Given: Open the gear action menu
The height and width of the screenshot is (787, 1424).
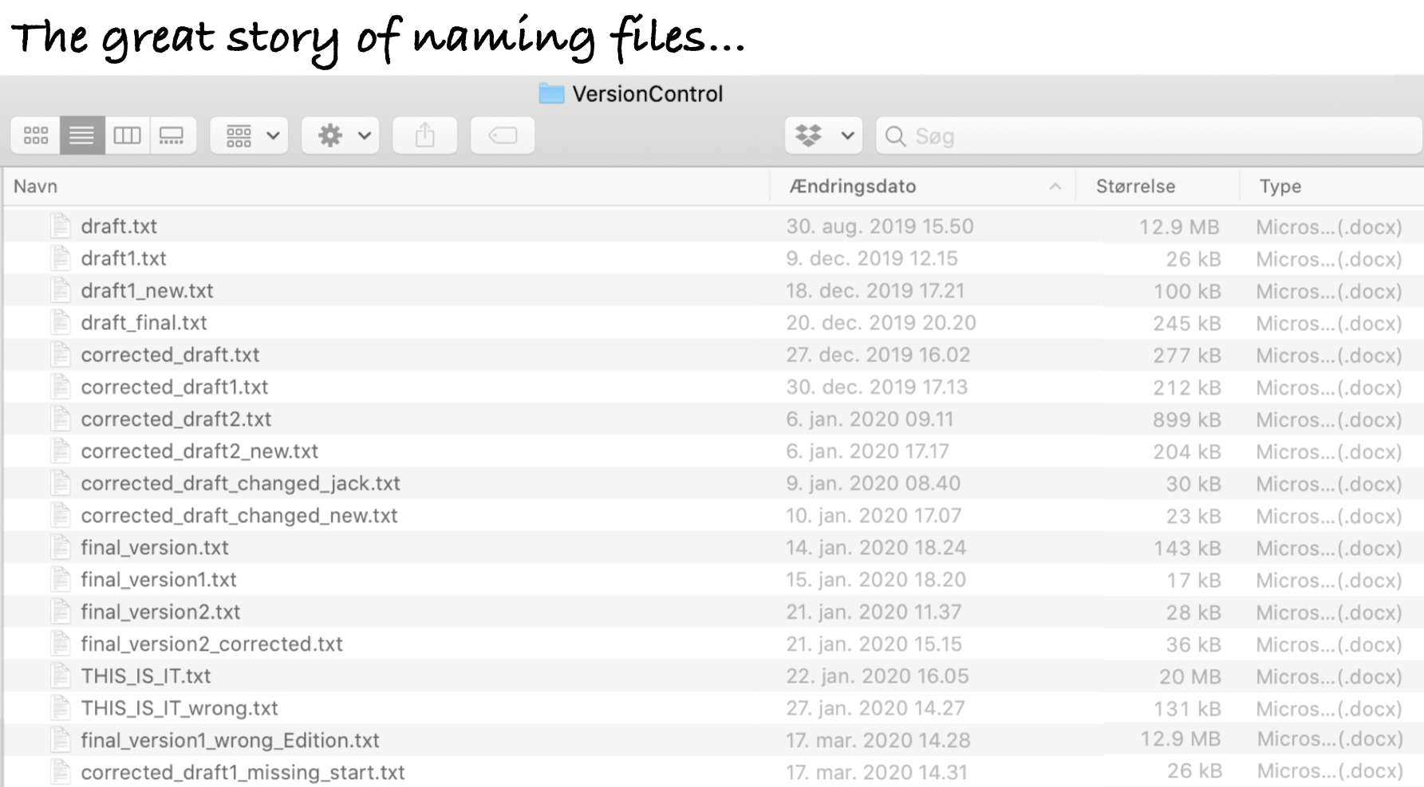Looking at the screenshot, I should click(x=341, y=136).
